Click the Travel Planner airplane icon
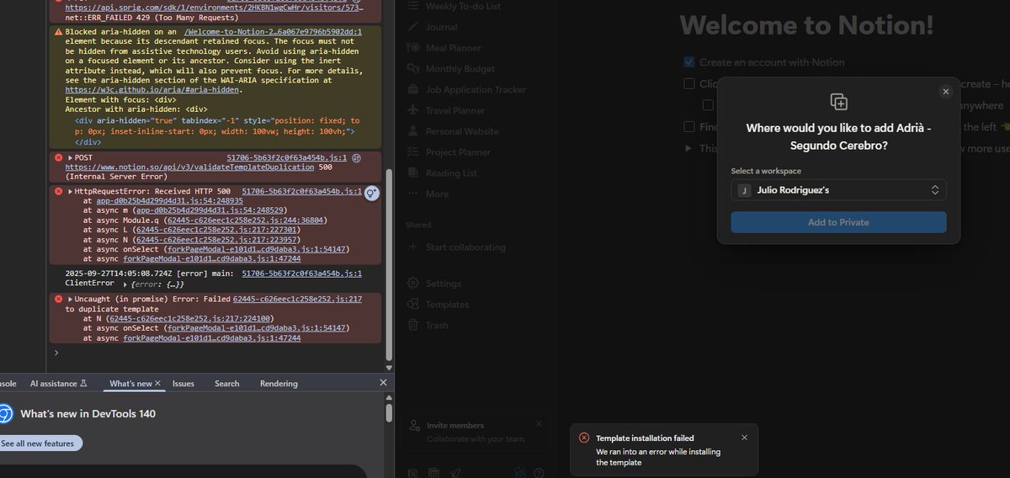Image resolution: width=1010 pixels, height=478 pixels. click(x=412, y=110)
